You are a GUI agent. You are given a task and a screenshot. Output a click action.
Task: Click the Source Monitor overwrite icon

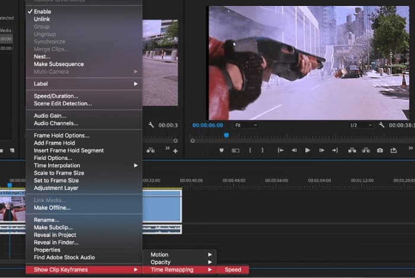[x=151, y=150]
